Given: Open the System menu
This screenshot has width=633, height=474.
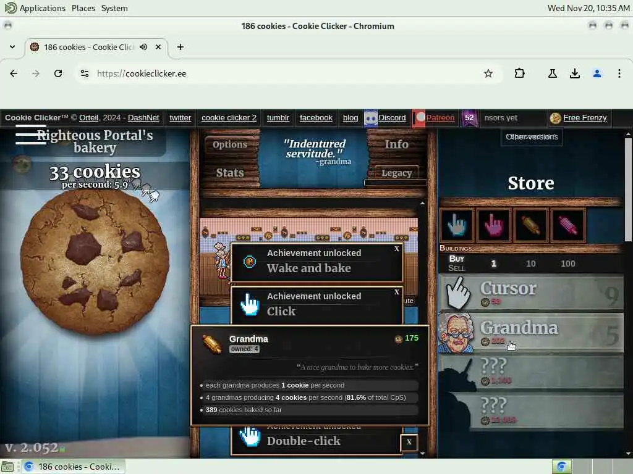Looking at the screenshot, I should 114,8.
